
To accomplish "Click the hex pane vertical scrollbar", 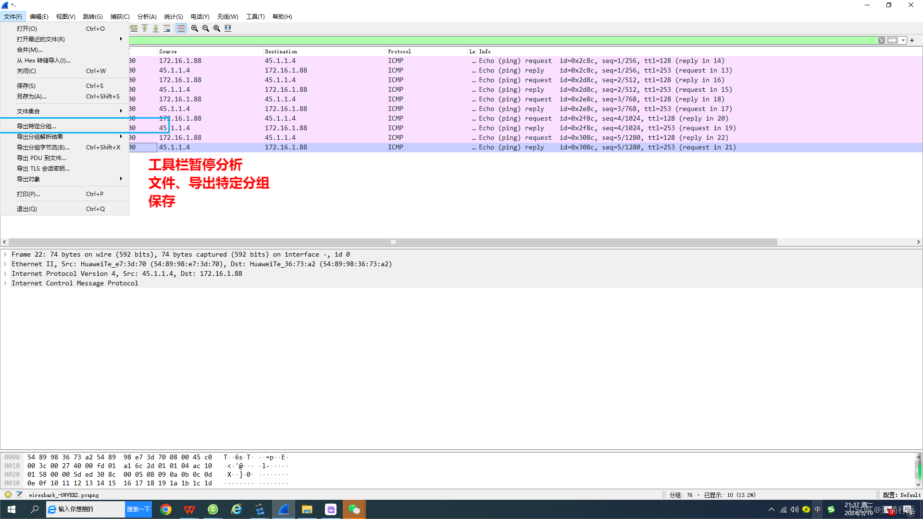I will [x=919, y=470].
